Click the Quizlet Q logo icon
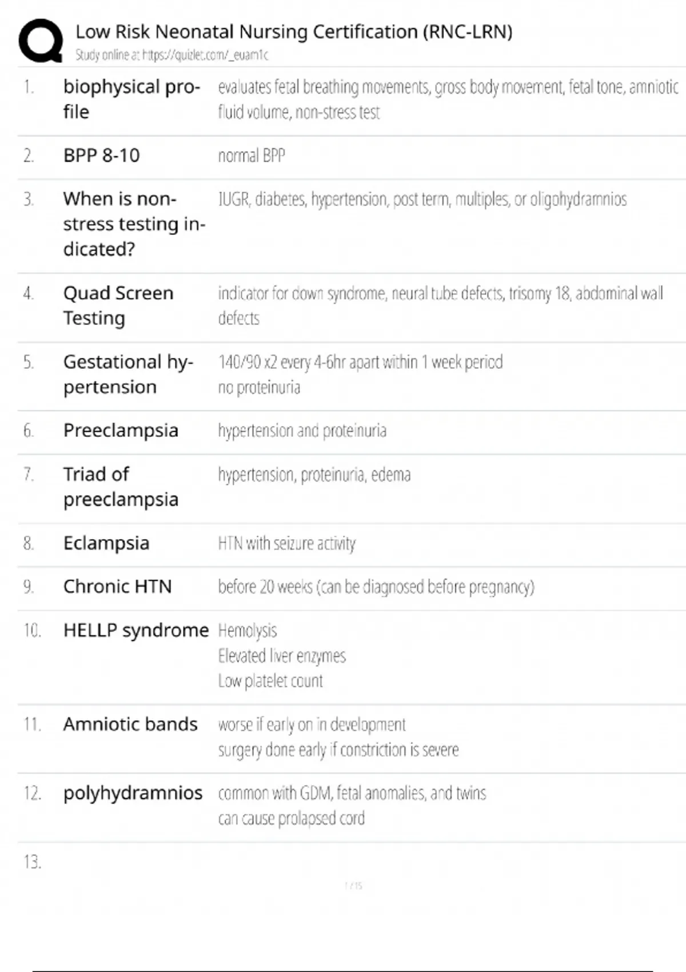 click(41, 41)
